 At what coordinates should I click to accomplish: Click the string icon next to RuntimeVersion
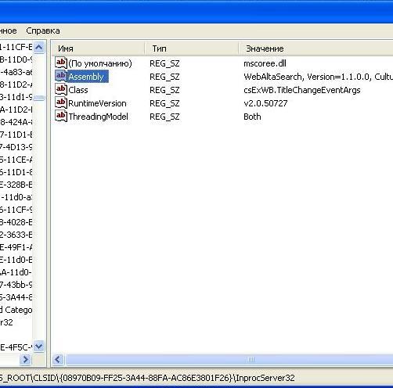pyautogui.click(x=61, y=103)
